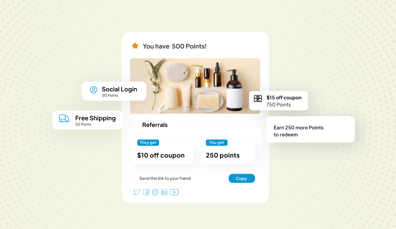Click the You get label
The image size is (396, 229).
pyautogui.click(x=217, y=143)
